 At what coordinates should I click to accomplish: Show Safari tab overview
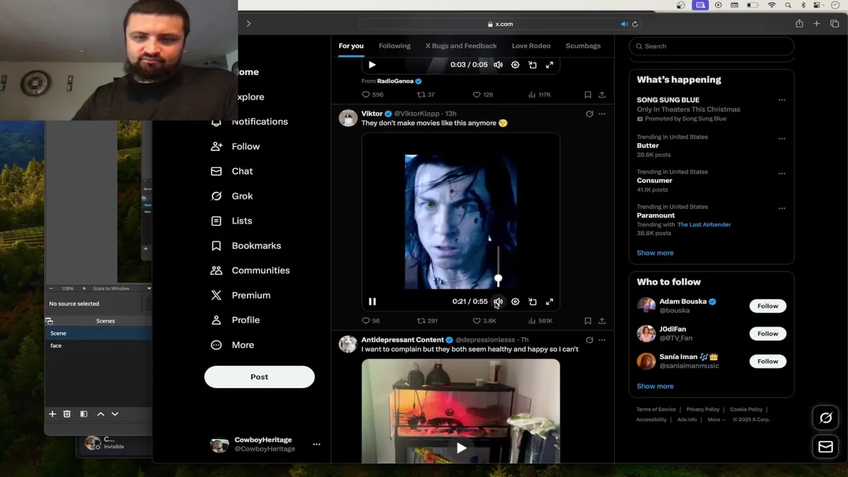[x=834, y=24]
